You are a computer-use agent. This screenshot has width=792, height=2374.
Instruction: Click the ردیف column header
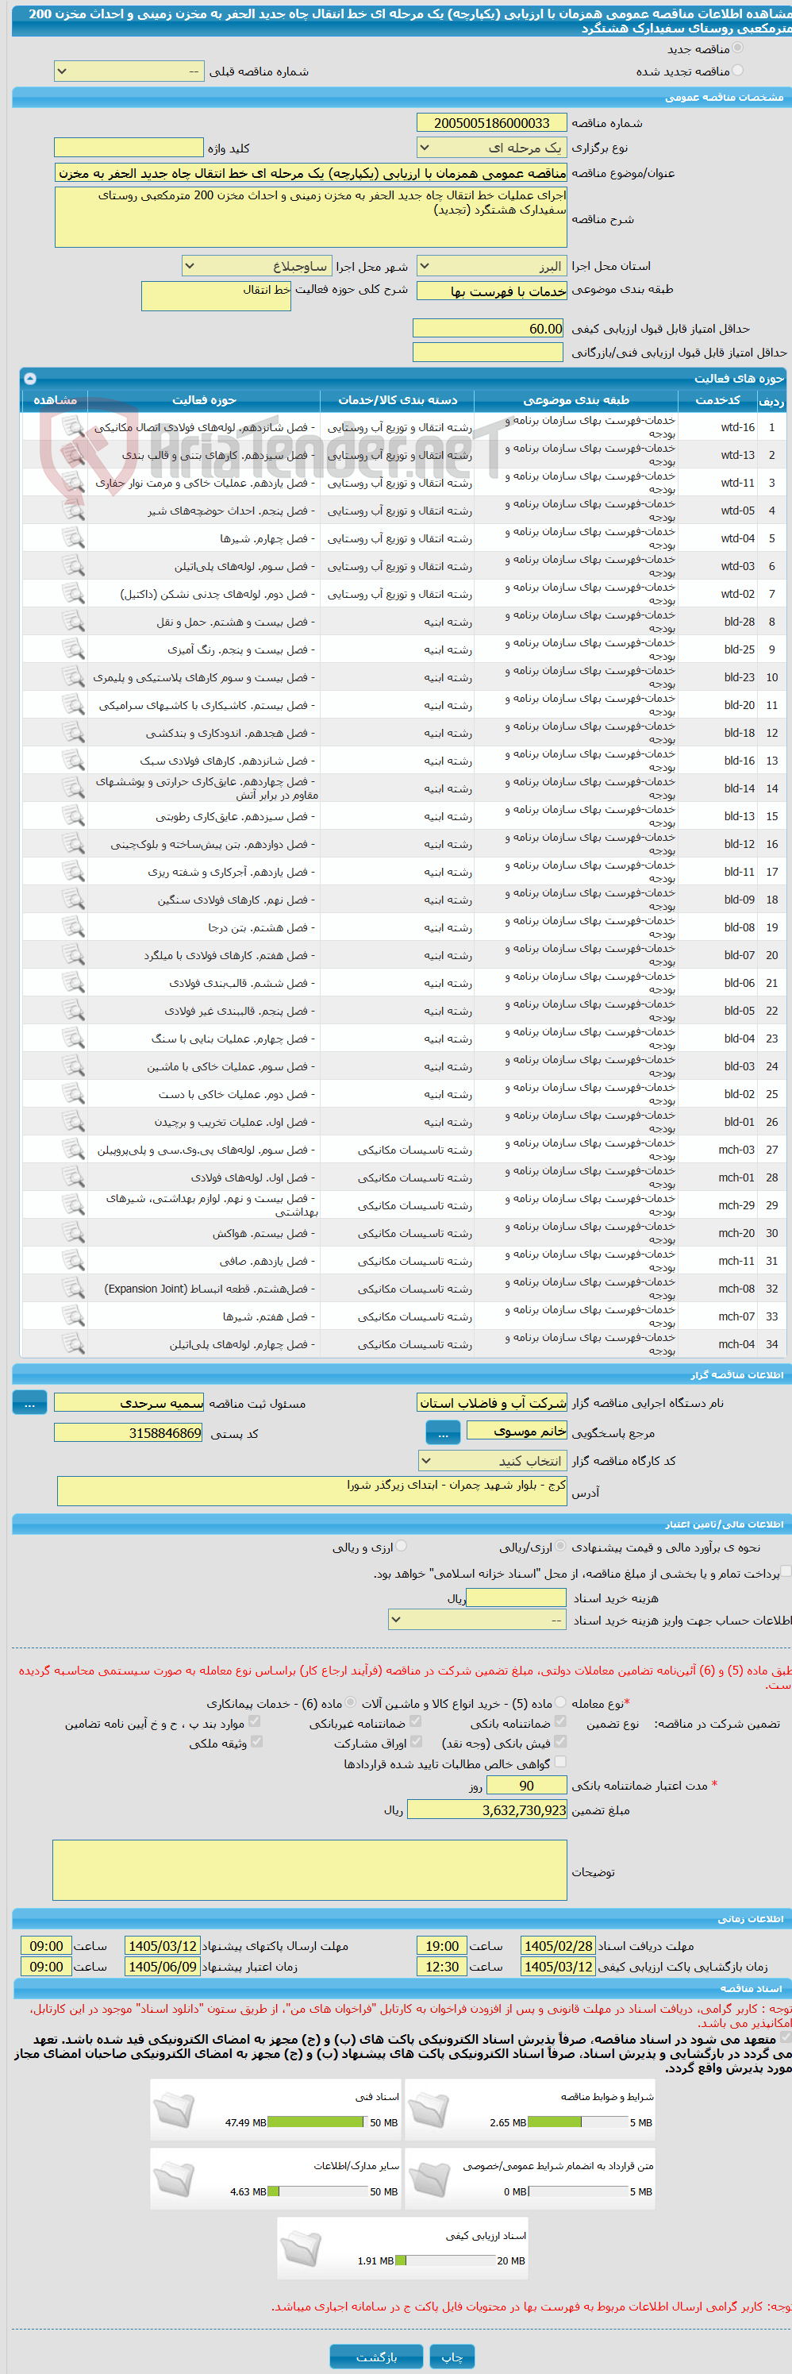click(771, 400)
